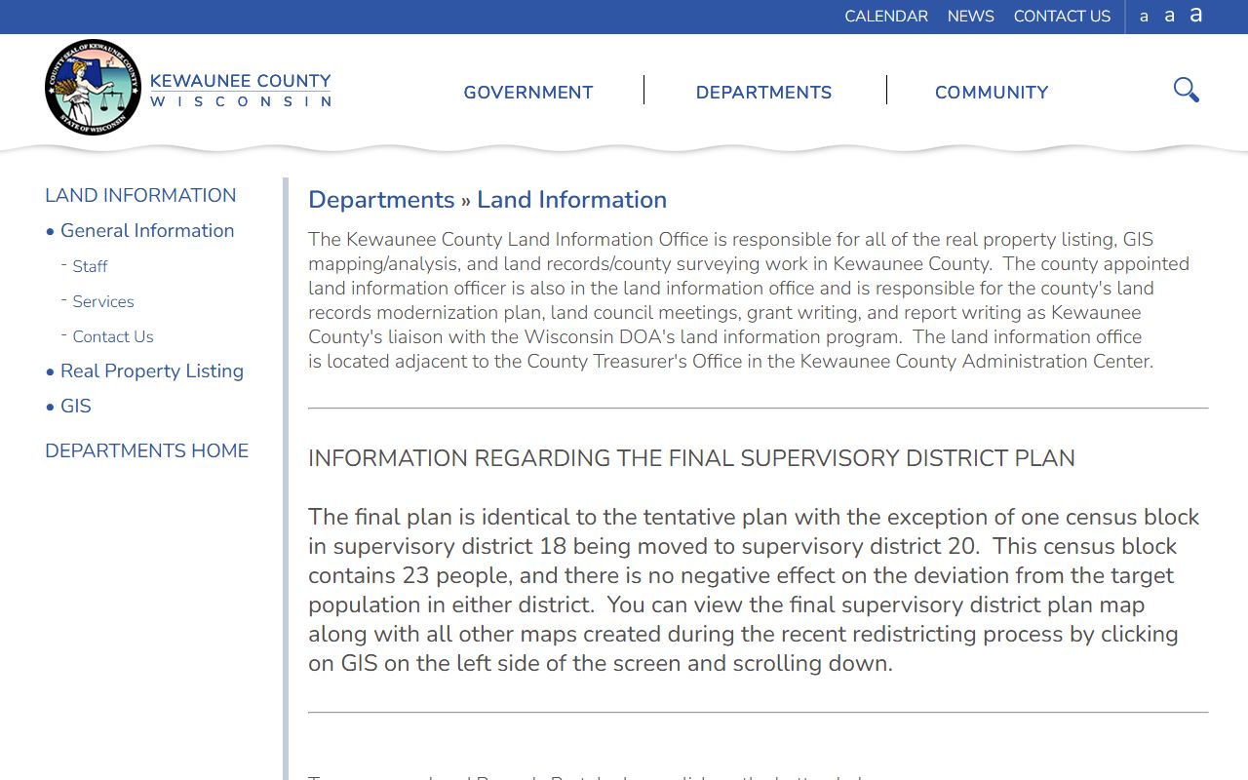Open the Government menu

(x=528, y=93)
